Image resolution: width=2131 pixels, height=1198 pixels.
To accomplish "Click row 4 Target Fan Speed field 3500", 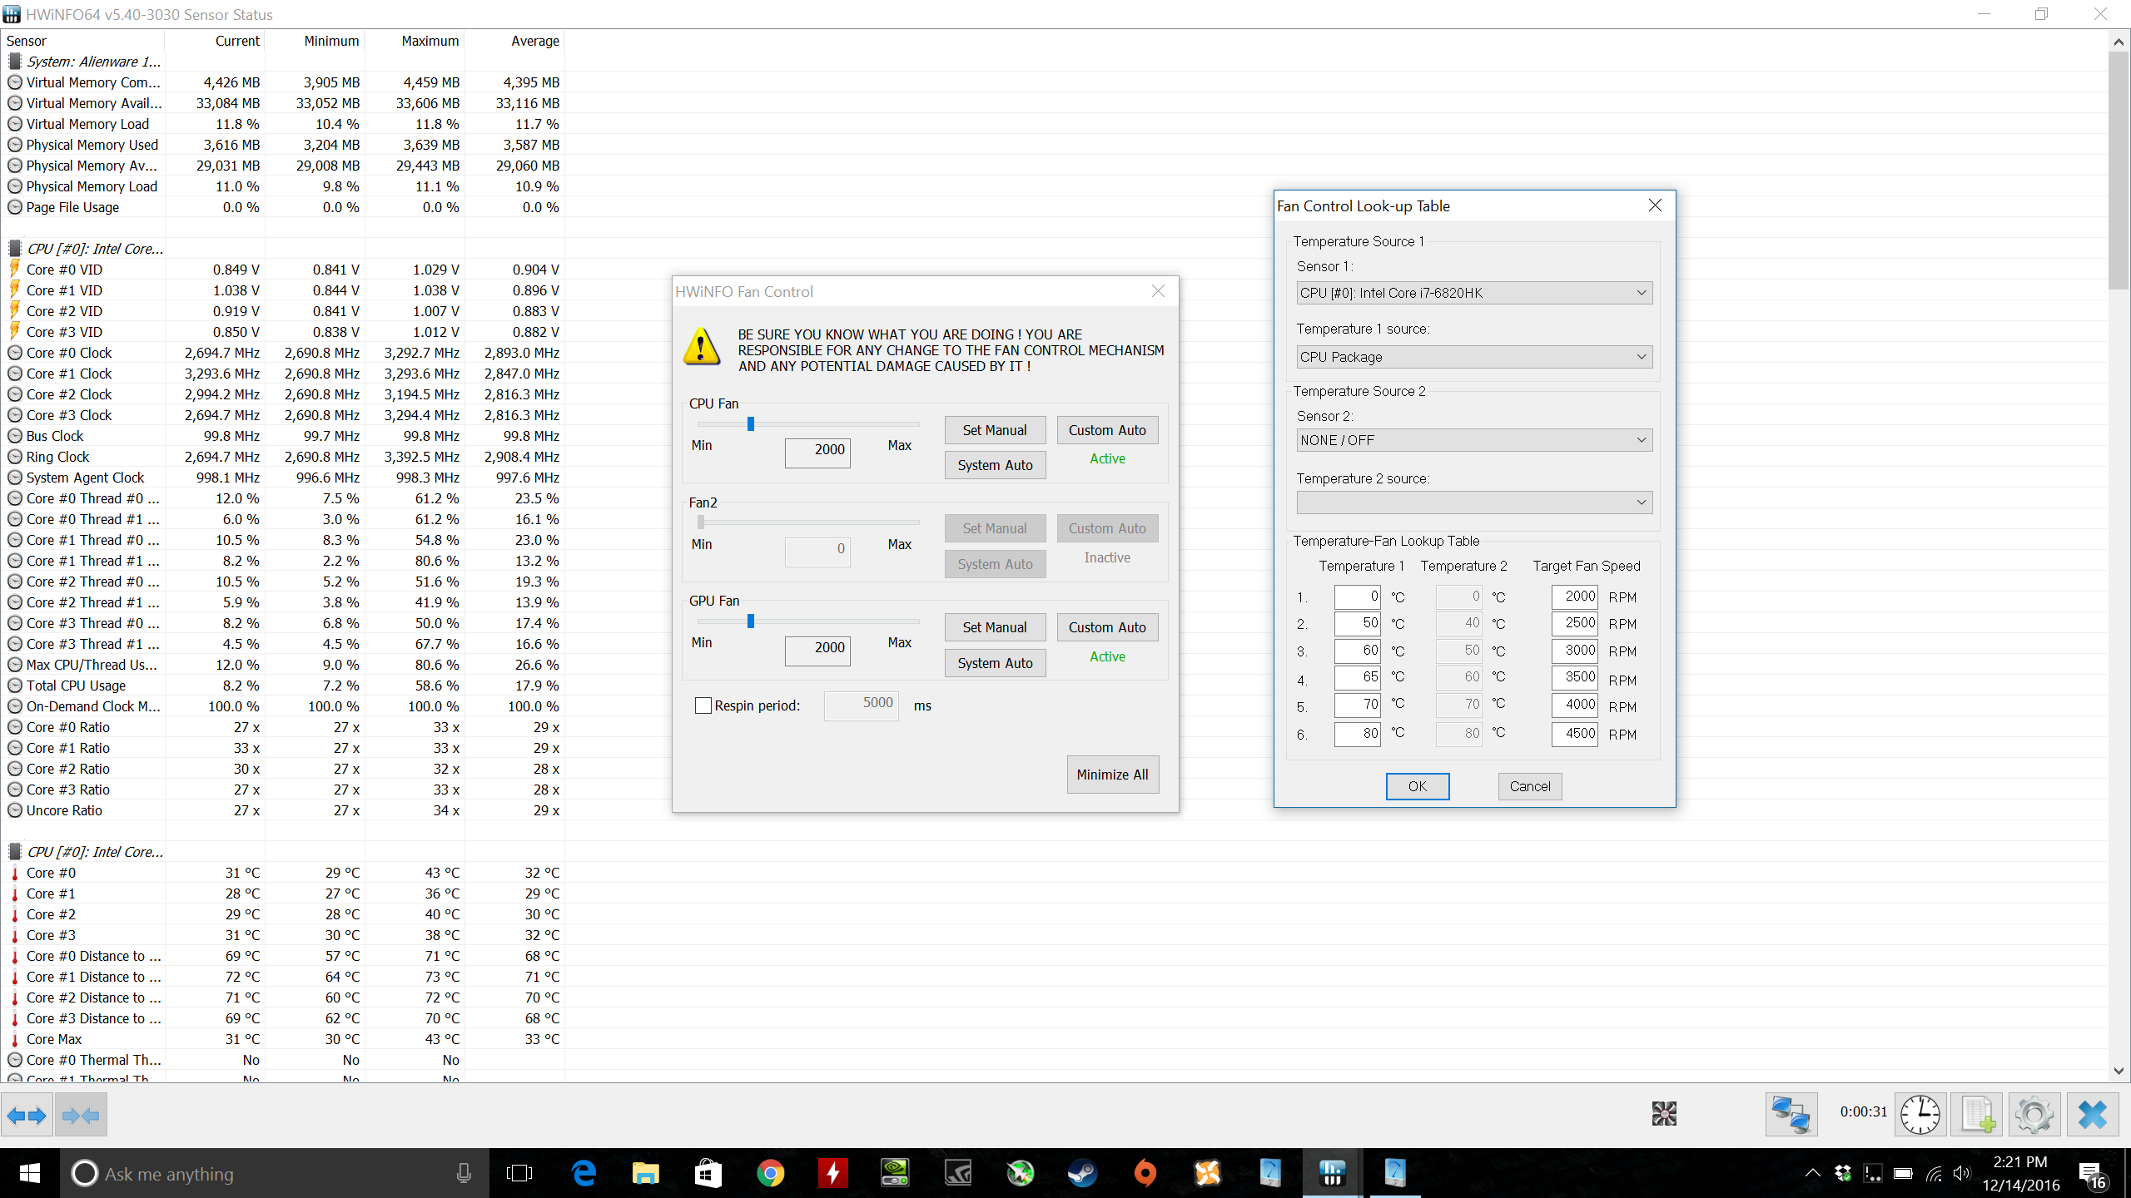I will [1574, 677].
